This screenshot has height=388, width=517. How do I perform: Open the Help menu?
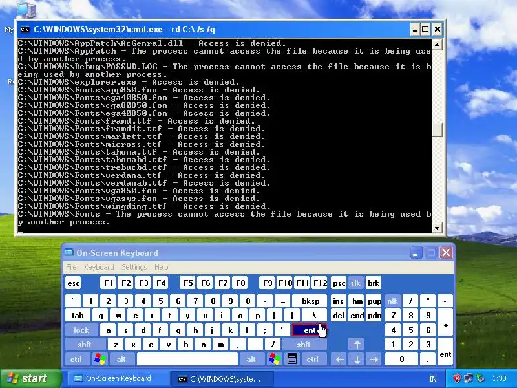coord(161,267)
